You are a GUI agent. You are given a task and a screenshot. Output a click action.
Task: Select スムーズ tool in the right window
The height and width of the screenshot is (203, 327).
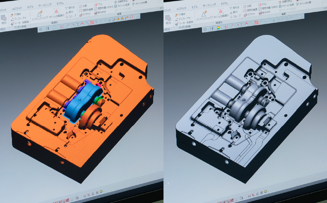[236, 16]
